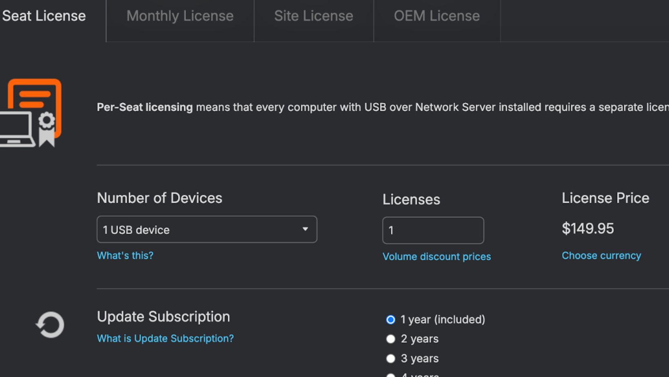Click the circular arrow Update Subscription icon
This screenshot has width=669, height=377.
50,325
